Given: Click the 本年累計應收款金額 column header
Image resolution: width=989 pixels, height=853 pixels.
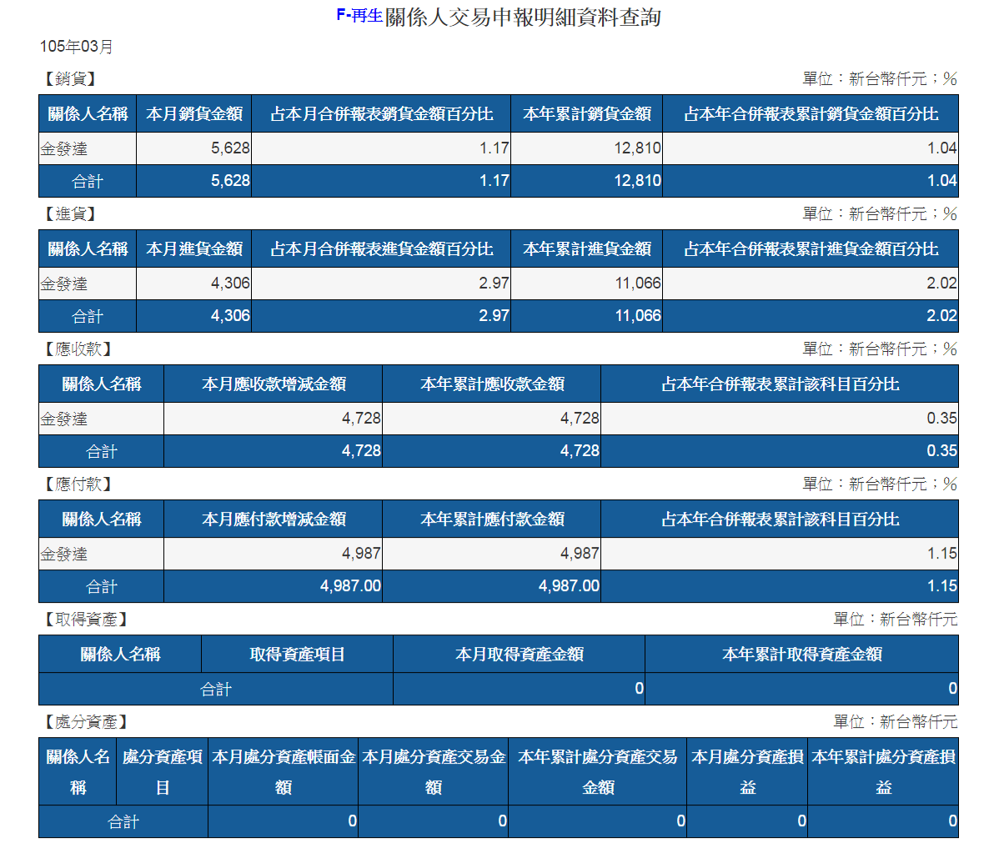Looking at the screenshot, I should coord(493,384).
